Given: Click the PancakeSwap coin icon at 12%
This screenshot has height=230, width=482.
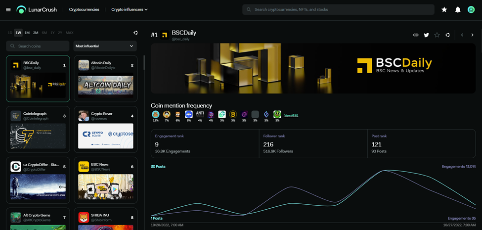Looking at the screenshot, I should 156,114.
